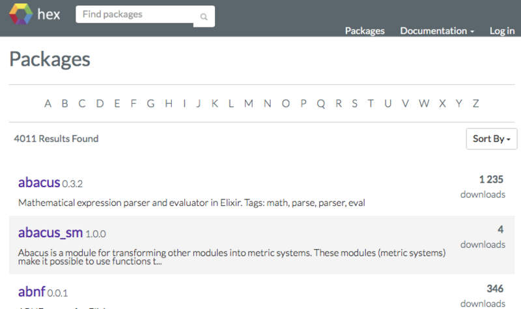Show packages starting with H

(169, 103)
